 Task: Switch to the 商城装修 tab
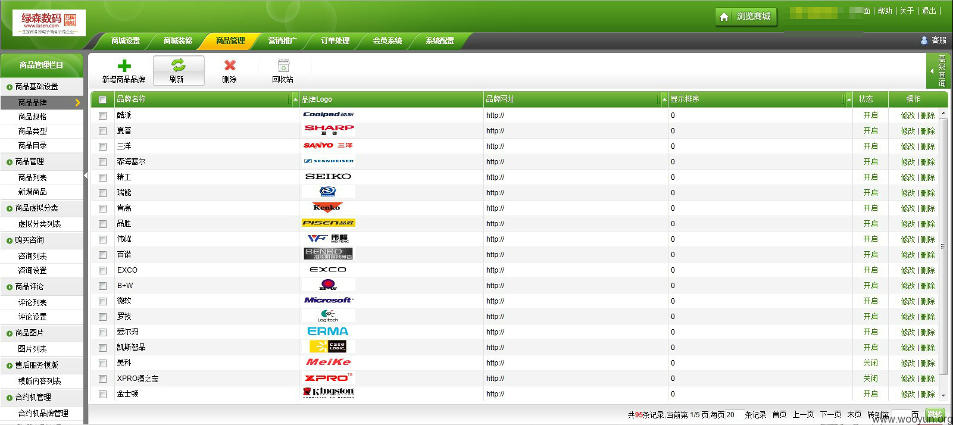click(x=178, y=40)
